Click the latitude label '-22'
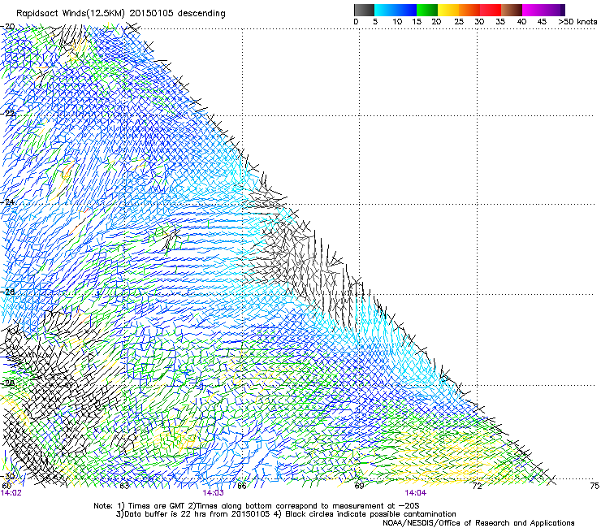The image size is (601, 528). tap(8, 114)
